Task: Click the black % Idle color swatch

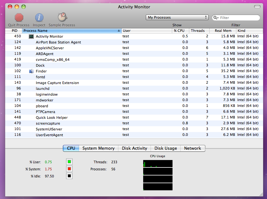Action: tap(69, 176)
